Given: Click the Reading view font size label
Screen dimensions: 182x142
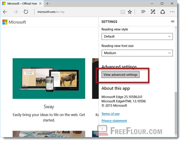Looking at the screenshot, I should [x=117, y=46].
